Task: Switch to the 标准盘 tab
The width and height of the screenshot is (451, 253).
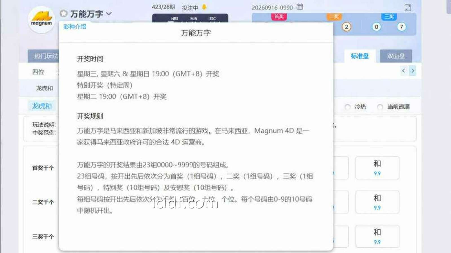Action: click(x=360, y=56)
